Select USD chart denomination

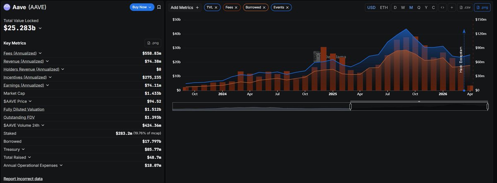click(x=372, y=7)
